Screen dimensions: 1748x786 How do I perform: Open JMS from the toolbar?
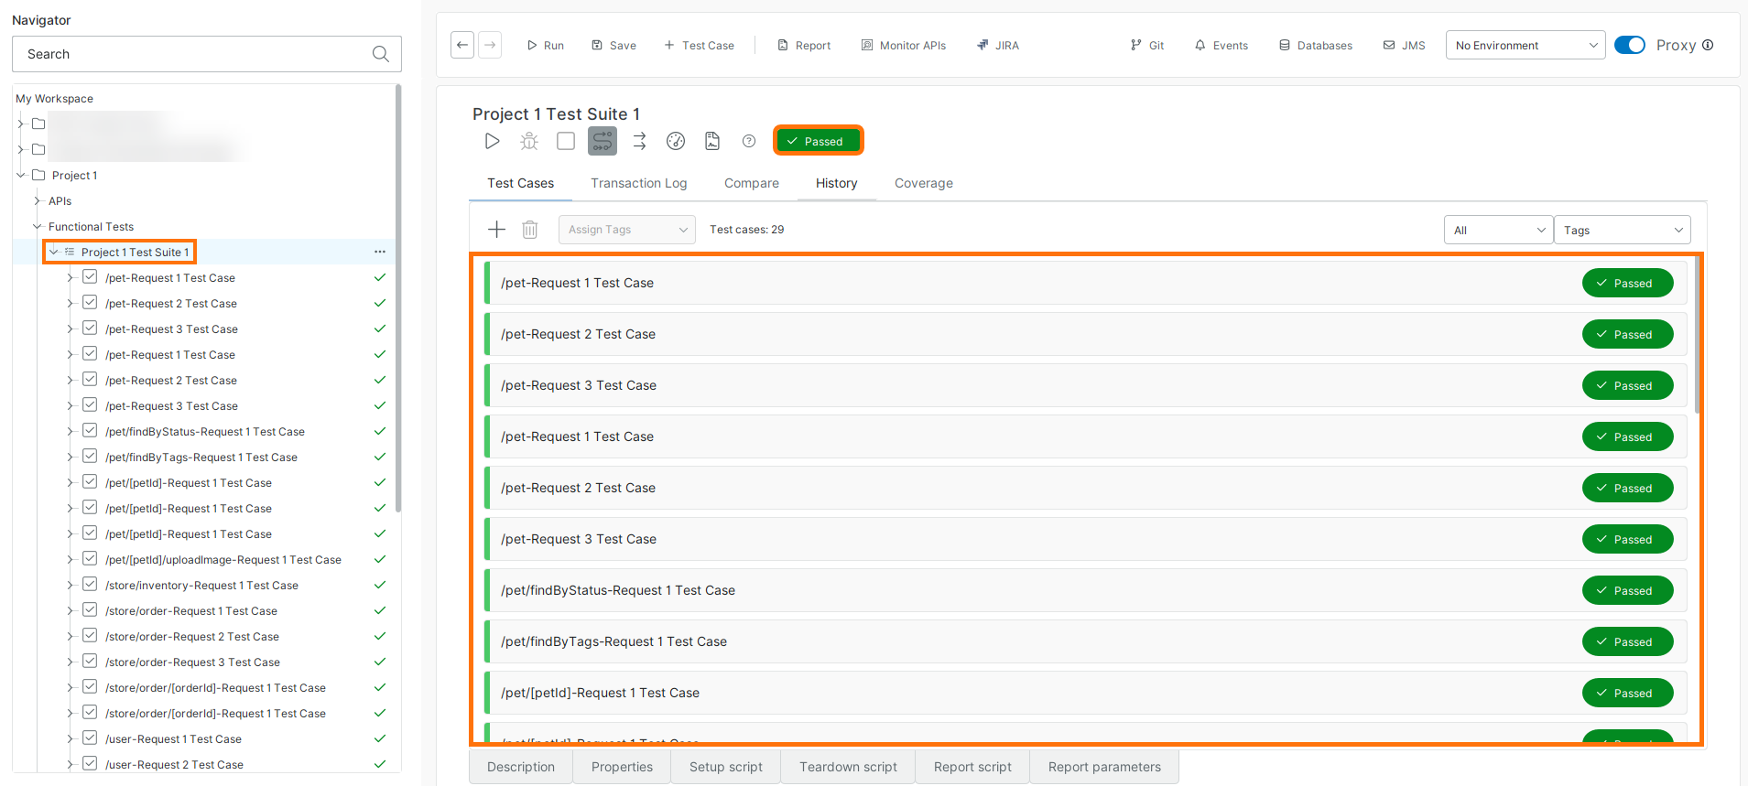coord(1405,45)
